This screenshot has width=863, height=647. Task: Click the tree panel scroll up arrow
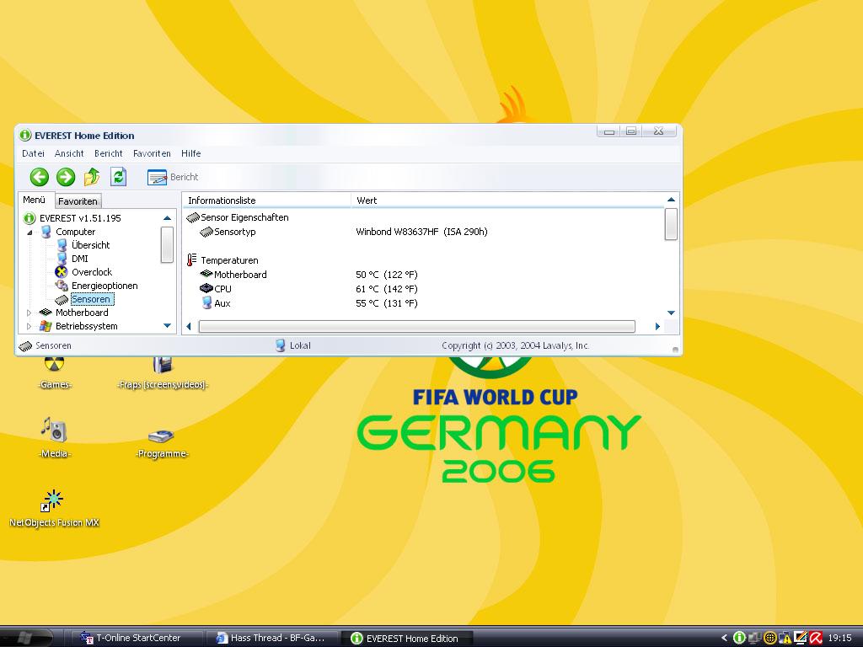pyautogui.click(x=168, y=218)
